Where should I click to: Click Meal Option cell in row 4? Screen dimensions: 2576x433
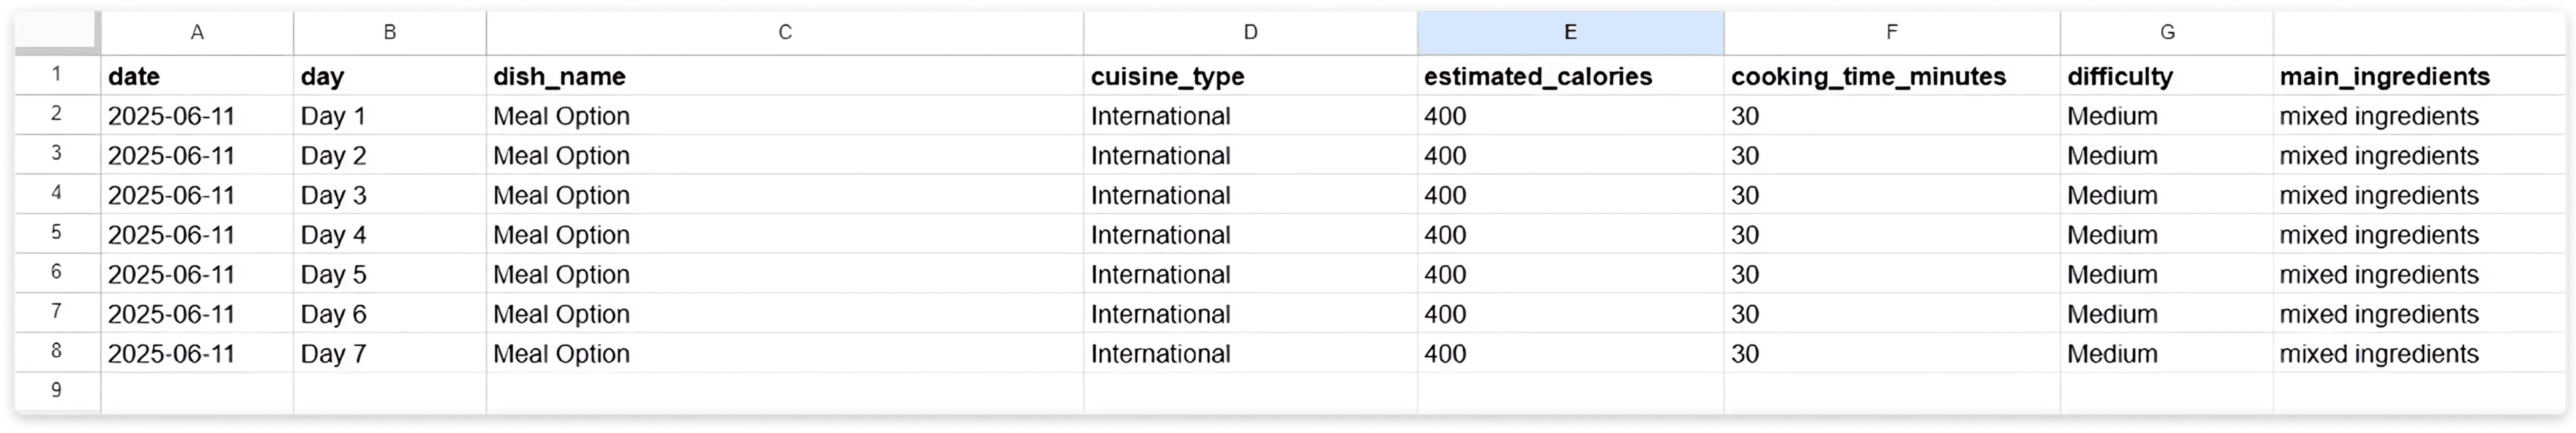tap(785, 194)
